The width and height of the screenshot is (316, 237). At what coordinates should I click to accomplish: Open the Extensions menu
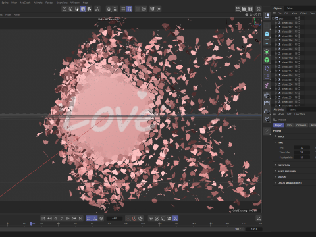point(62,3)
